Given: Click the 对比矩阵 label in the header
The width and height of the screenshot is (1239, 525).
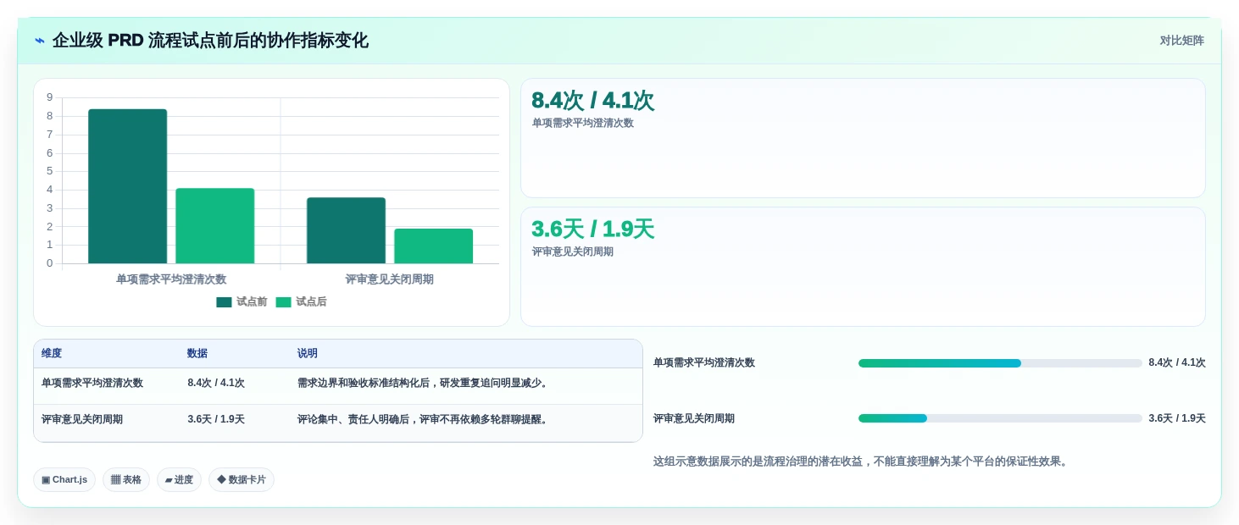Looking at the screenshot, I should pos(1181,41).
